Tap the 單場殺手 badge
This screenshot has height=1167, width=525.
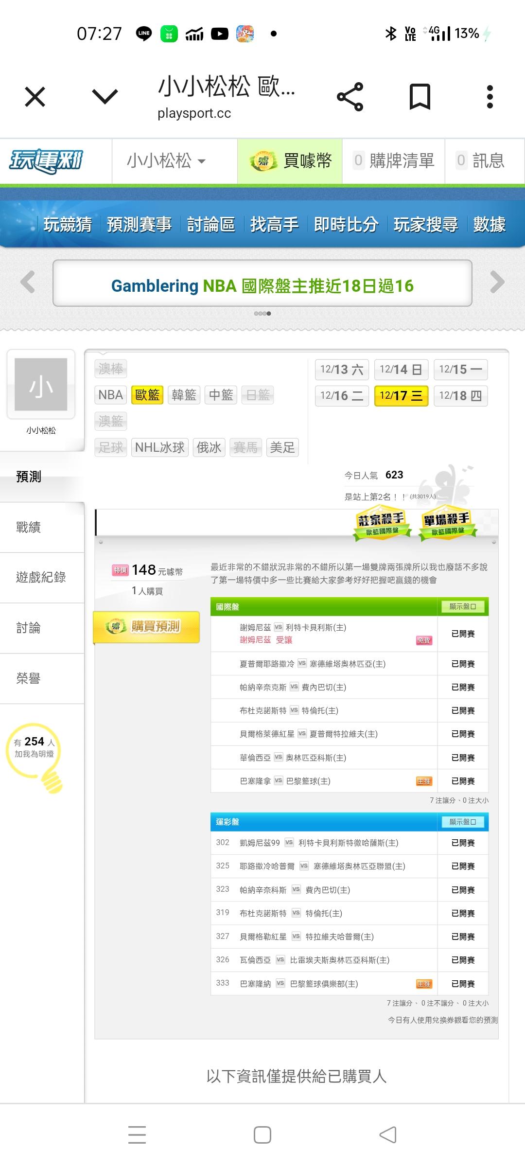447,524
